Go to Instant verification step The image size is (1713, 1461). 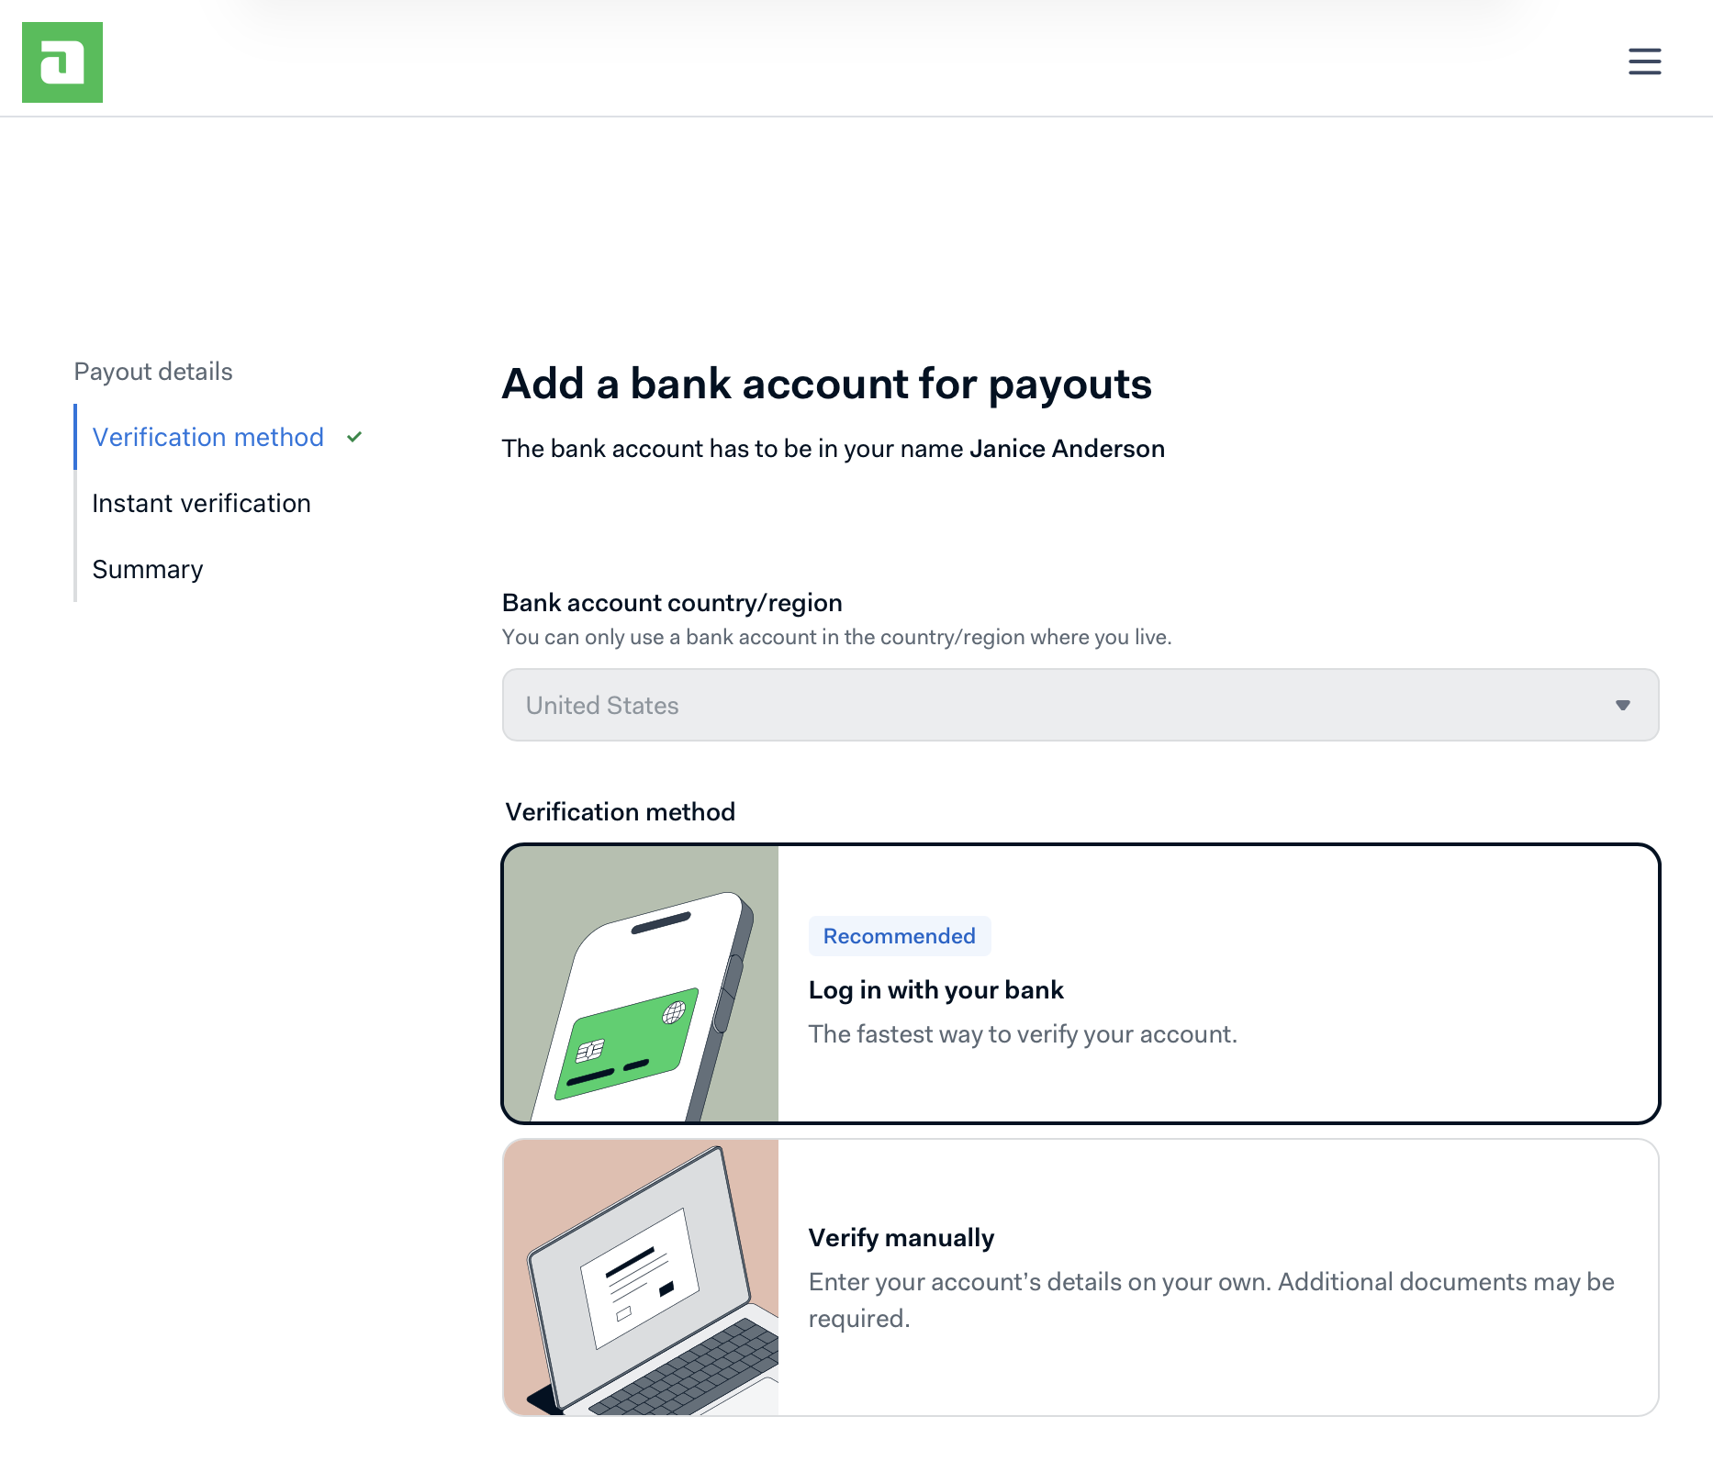pos(201,503)
